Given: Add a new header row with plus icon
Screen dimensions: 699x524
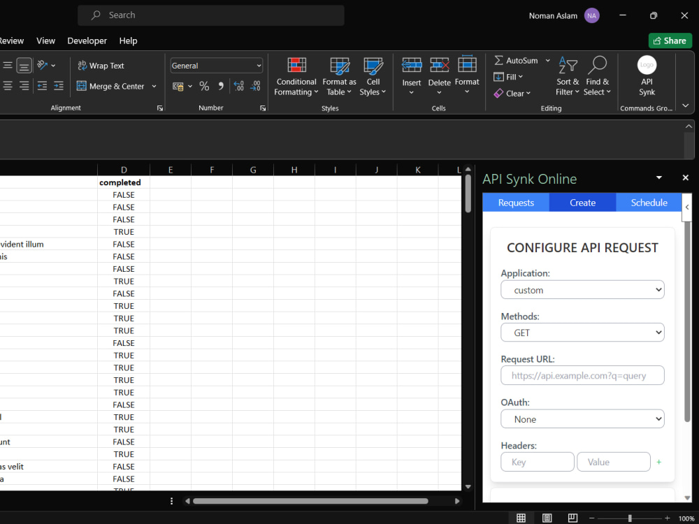Looking at the screenshot, I should [659, 462].
